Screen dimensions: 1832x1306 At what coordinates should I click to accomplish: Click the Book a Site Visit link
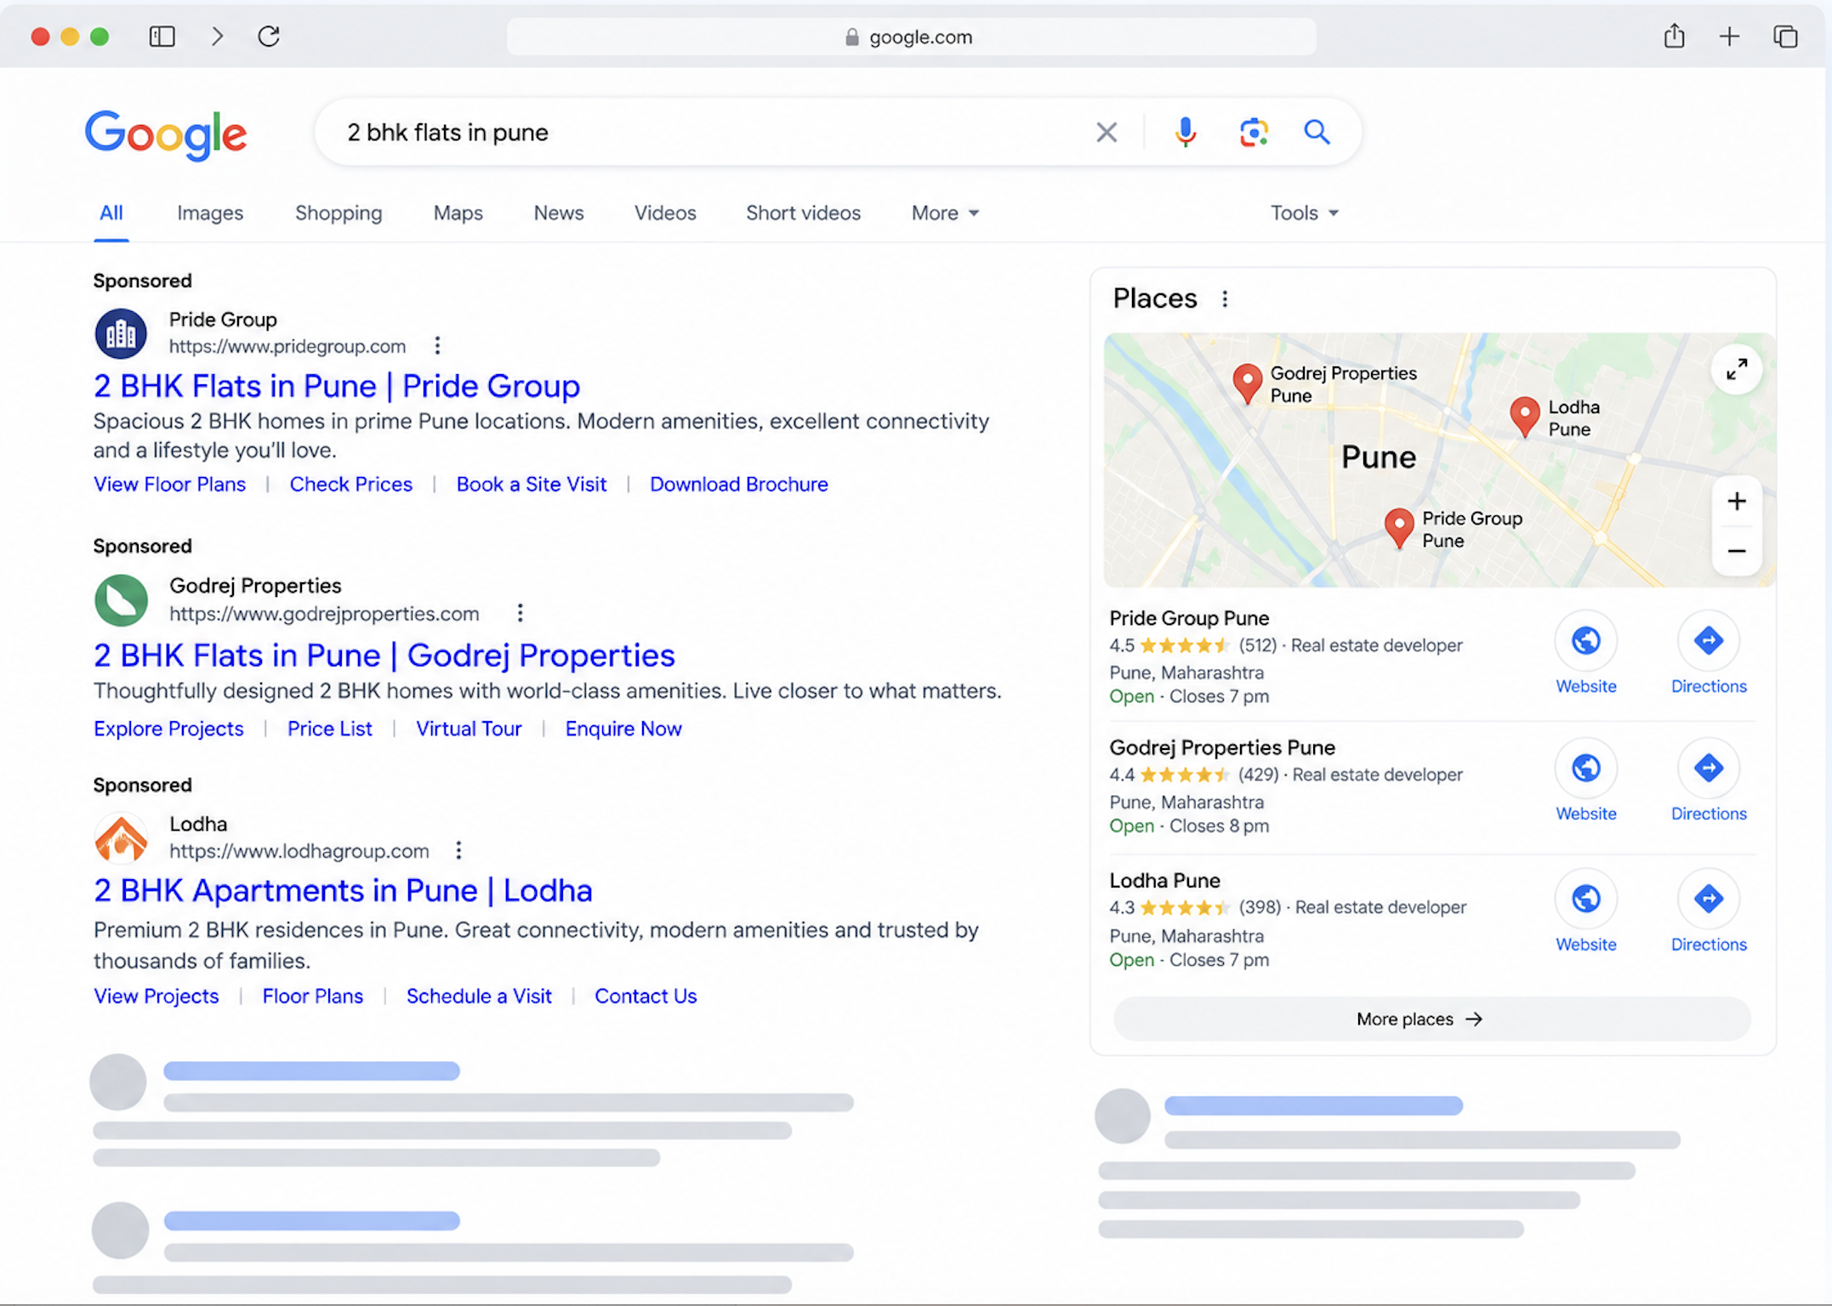tap(532, 484)
